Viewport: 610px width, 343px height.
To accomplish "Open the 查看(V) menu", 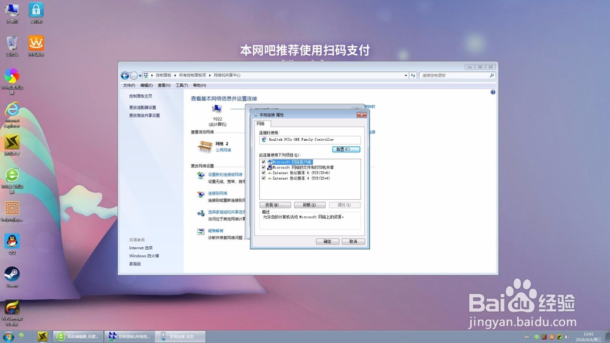I will (164, 85).
